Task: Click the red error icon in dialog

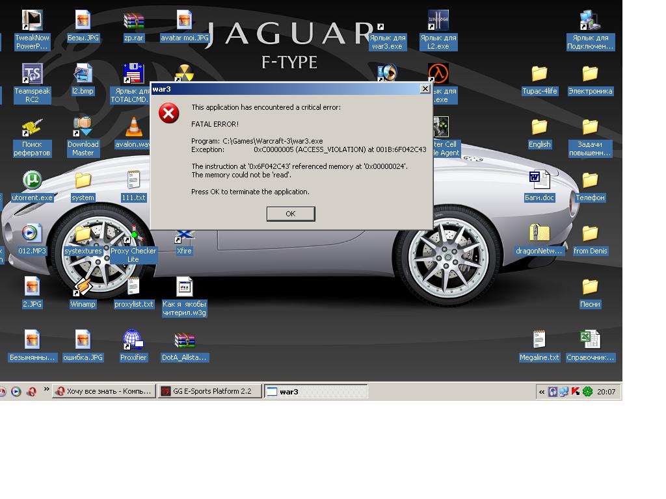Action: (x=168, y=113)
